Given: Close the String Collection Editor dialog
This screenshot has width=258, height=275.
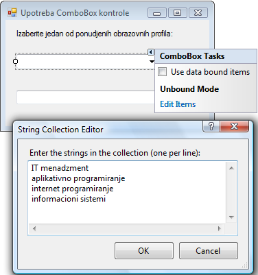Looking at the screenshot, I should (x=234, y=126).
